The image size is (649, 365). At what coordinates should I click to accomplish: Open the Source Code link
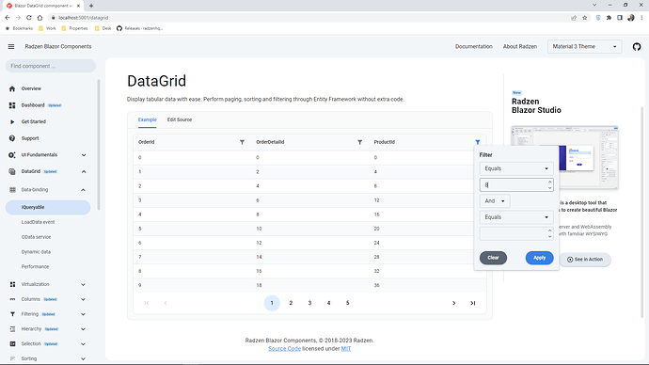(284, 349)
